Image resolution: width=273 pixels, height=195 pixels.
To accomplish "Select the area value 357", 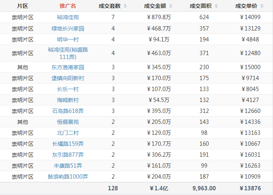I will [204, 29].
